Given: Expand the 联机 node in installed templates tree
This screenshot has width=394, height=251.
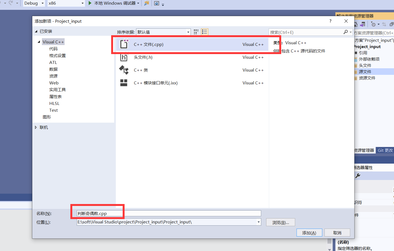Looking at the screenshot, I should pyautogui.click(x=36, y=127).
